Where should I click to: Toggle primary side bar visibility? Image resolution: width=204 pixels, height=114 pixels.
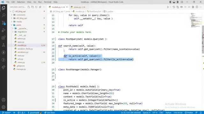(171, 2)
